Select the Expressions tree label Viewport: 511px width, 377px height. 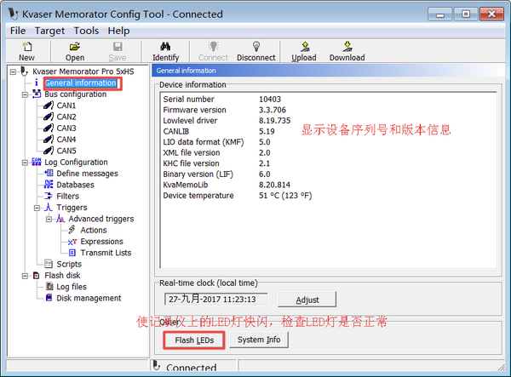tap(101, 242)
